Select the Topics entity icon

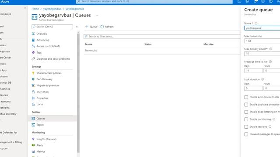coord(33,125)
